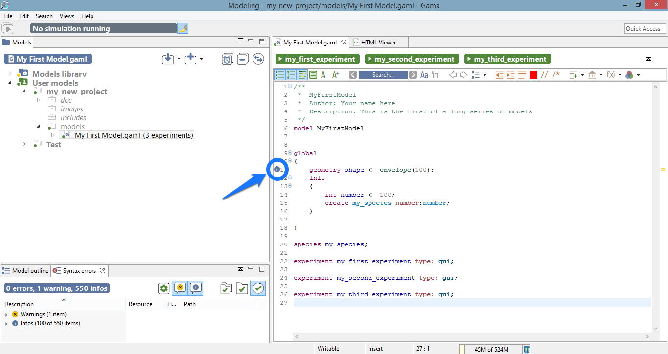Image resolution: width=668 pixels, height=354 pixels.
Task: Click the format code lines icon
Action: click(x=522, y=75)
